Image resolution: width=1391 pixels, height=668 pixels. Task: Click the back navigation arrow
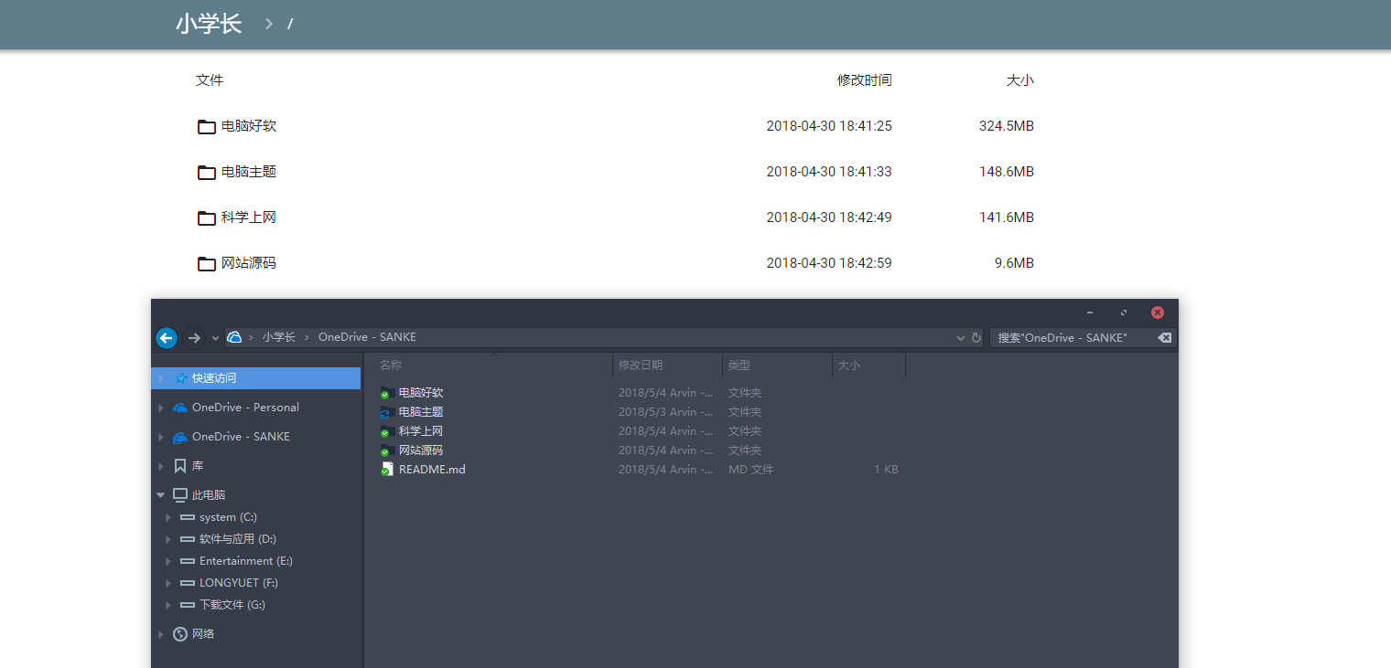tap(166, 337)
